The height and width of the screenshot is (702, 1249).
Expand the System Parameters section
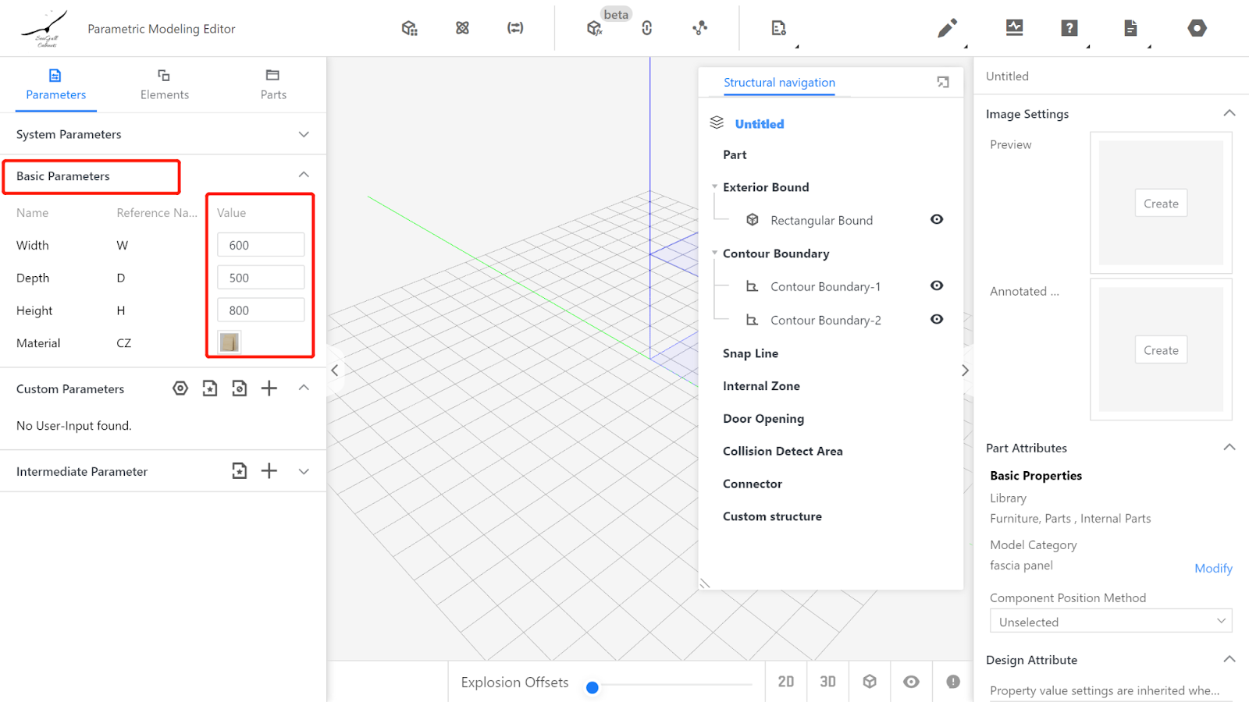pyautogui.click(x=304, y=134)
